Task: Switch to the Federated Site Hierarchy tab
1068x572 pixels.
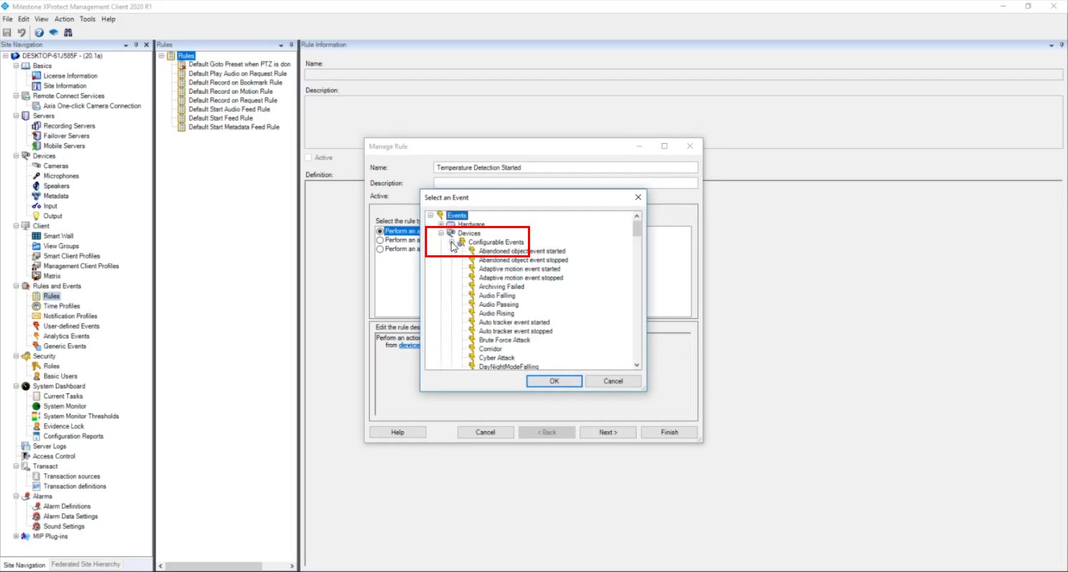Action: coord(85,564)
